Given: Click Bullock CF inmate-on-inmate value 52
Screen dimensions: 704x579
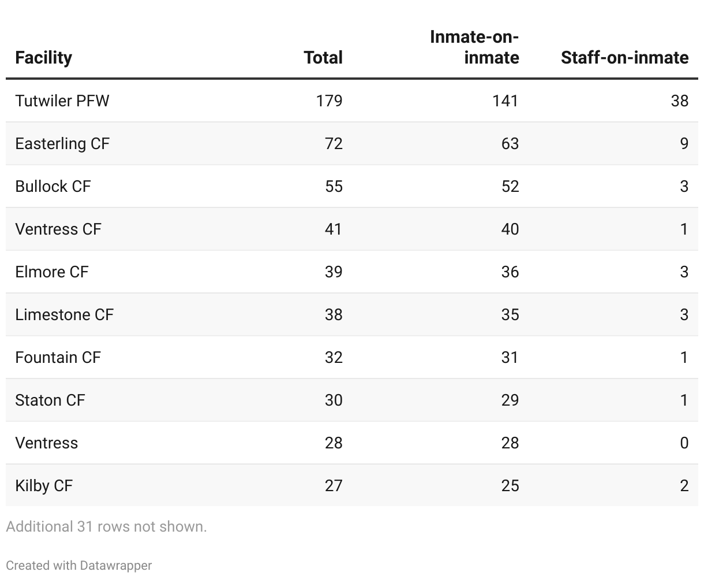Looking at the screenshot, I should [510, 186].
